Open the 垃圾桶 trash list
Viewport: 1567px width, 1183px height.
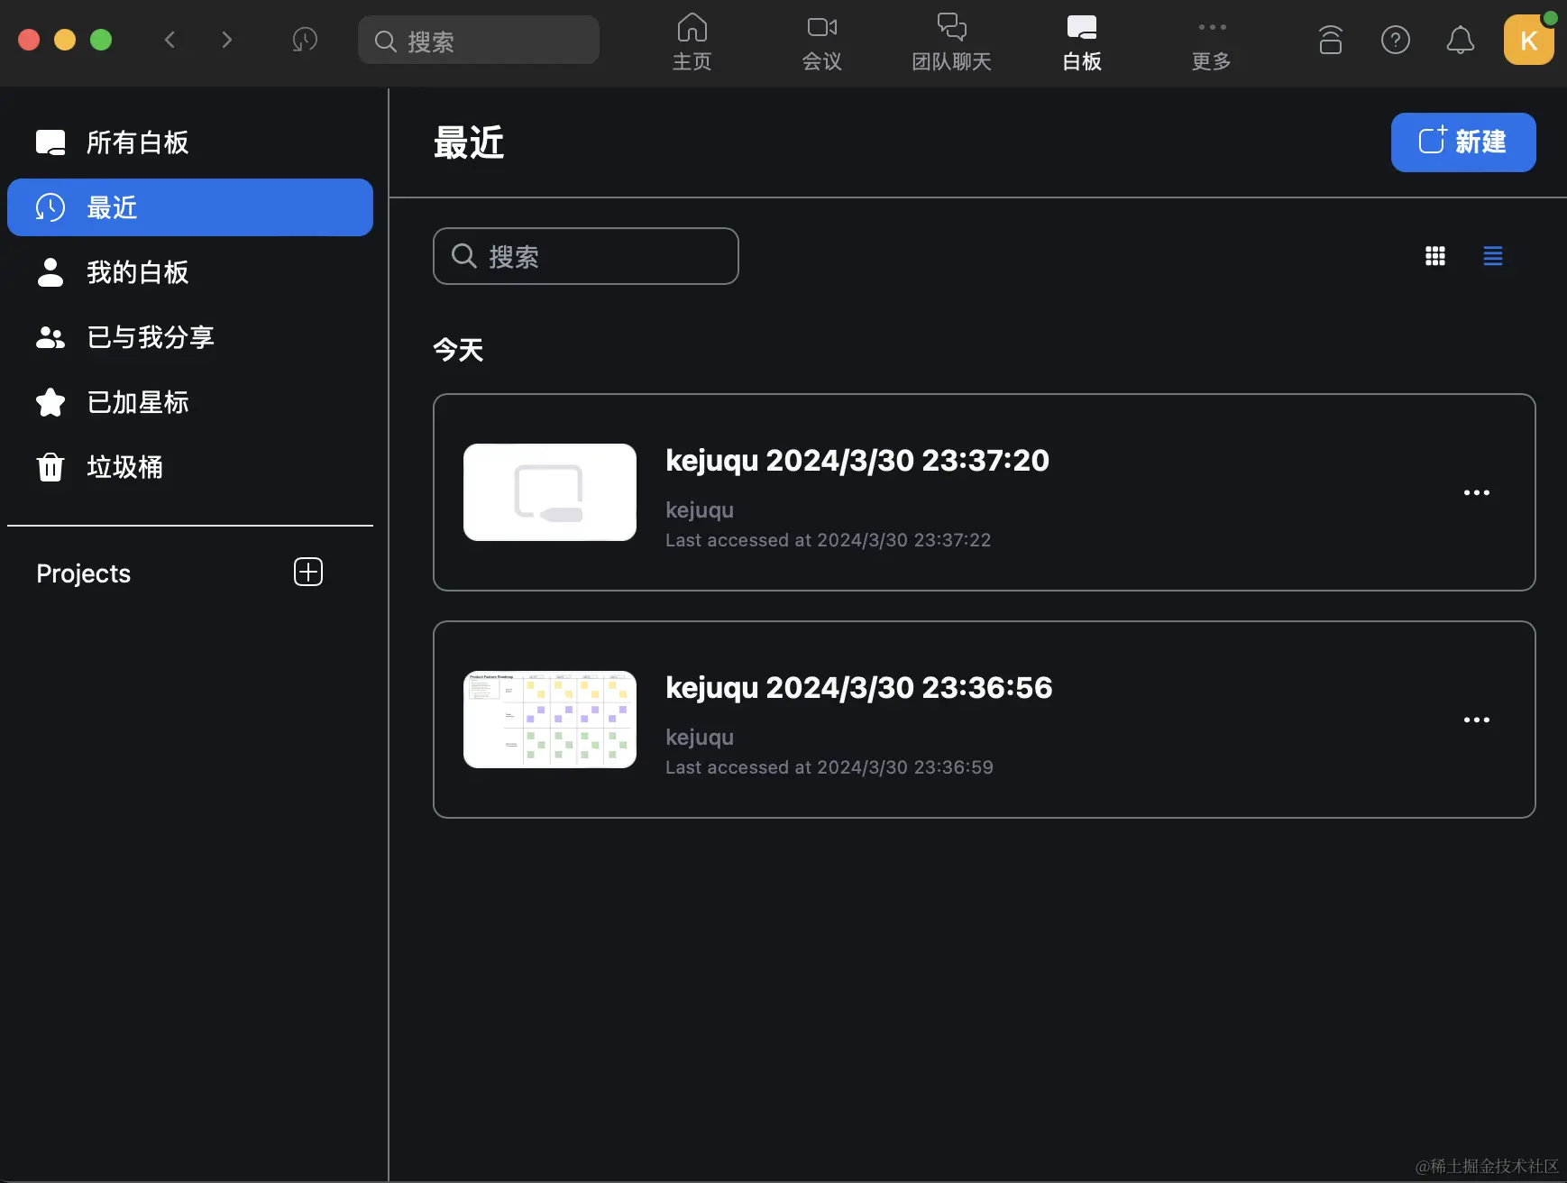[x=190, y=467]
